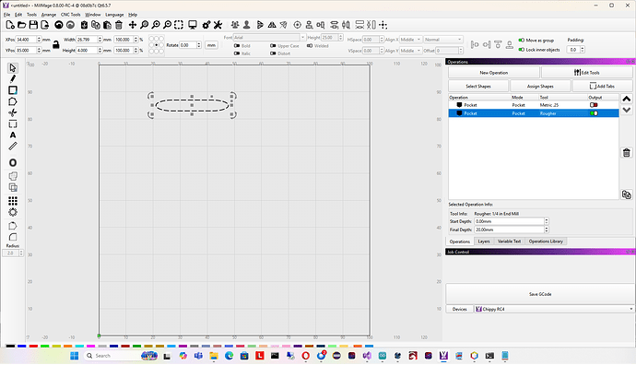Click the save file icon
The image size is (636, 365).
33,25
